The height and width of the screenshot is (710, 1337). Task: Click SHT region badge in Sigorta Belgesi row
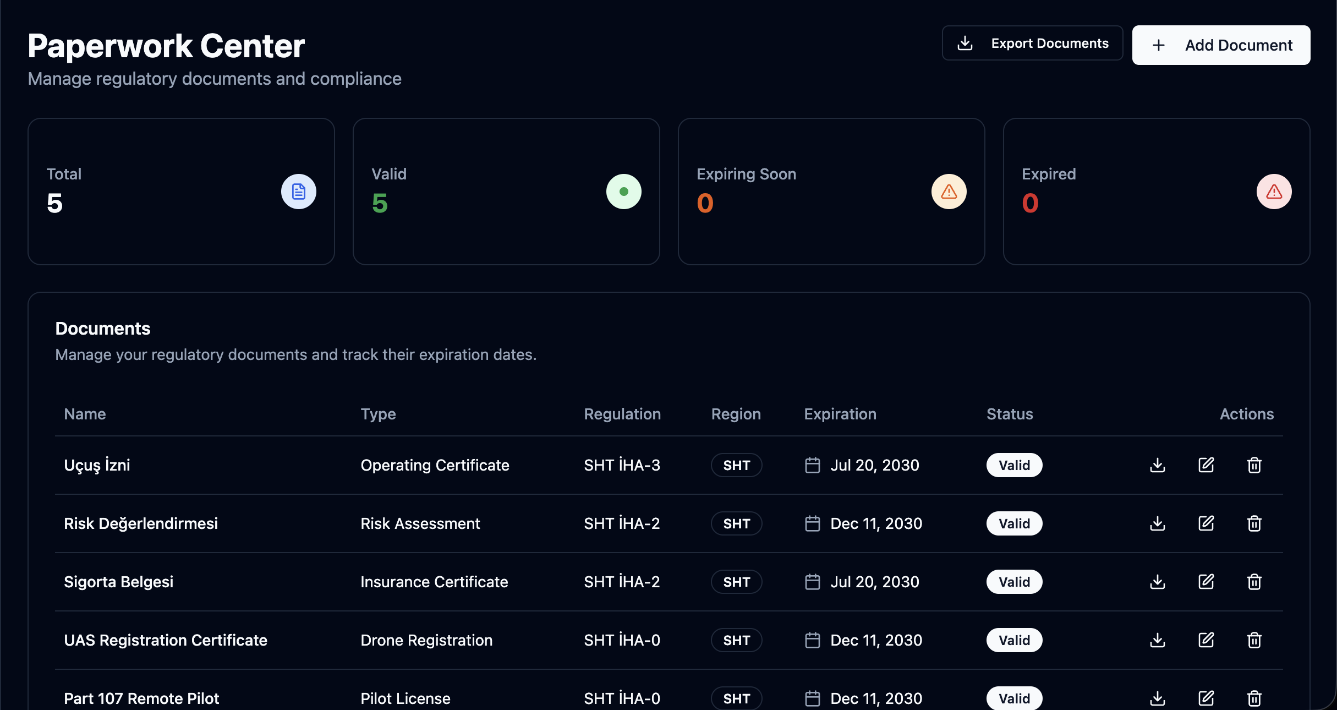pos(737,582)
